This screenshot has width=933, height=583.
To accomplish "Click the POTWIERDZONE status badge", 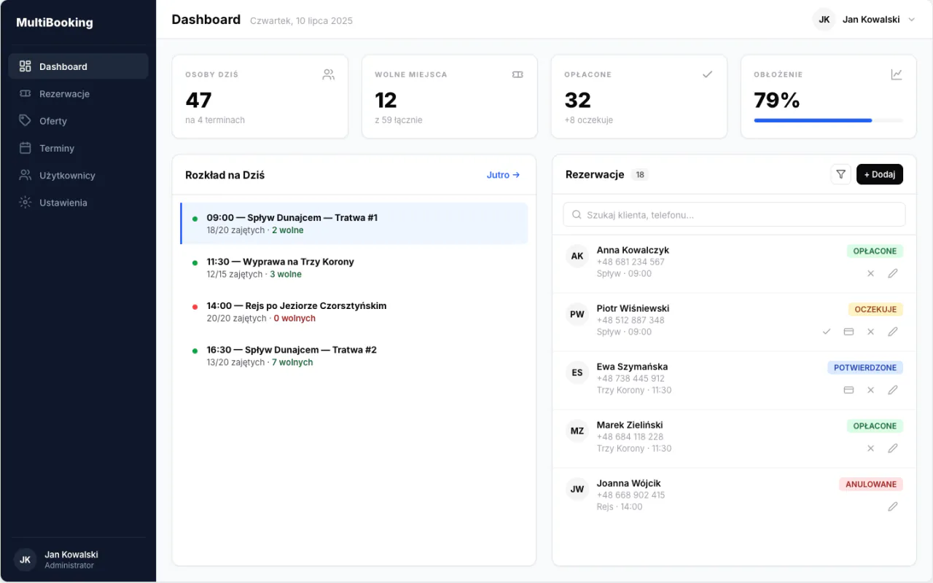I will 865,367.
